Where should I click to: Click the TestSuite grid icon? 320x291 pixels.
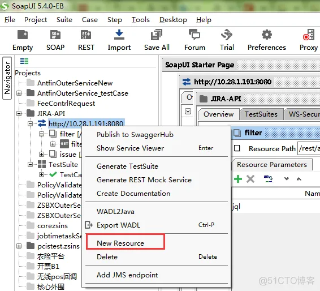click(42, 164)
